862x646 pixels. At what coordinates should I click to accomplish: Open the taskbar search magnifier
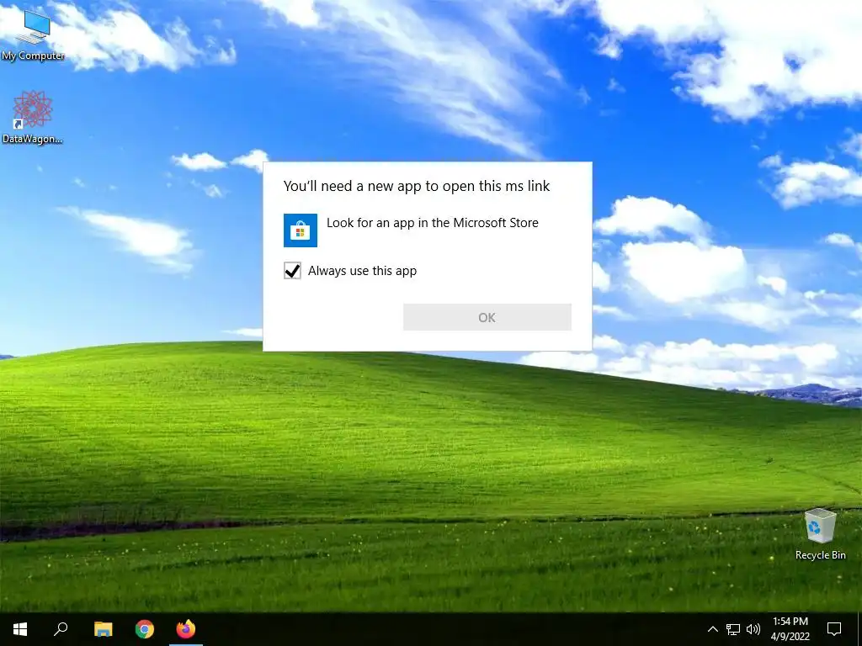click(61, 629)
